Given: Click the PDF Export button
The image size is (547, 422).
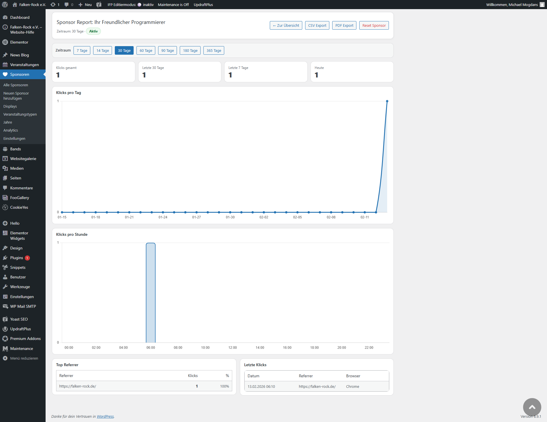Looking at the screenshot, I should [x=344, y=25].
